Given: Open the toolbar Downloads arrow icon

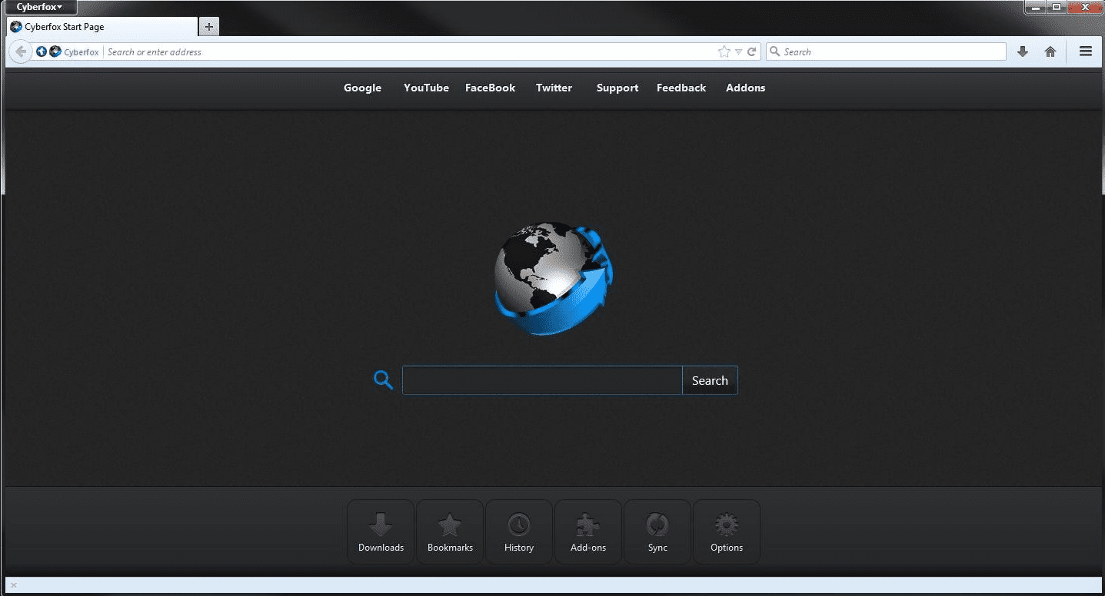Looking at the screenshot, I should [x=1023, y=51].
